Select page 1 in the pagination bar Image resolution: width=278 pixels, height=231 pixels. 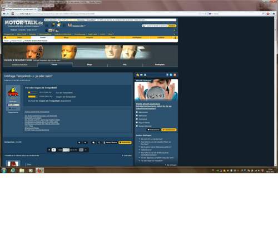point(53,150)
